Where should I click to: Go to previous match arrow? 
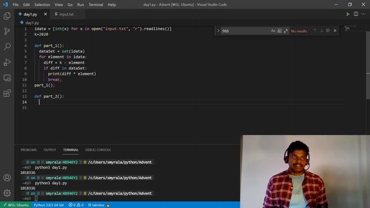(314, 31)
